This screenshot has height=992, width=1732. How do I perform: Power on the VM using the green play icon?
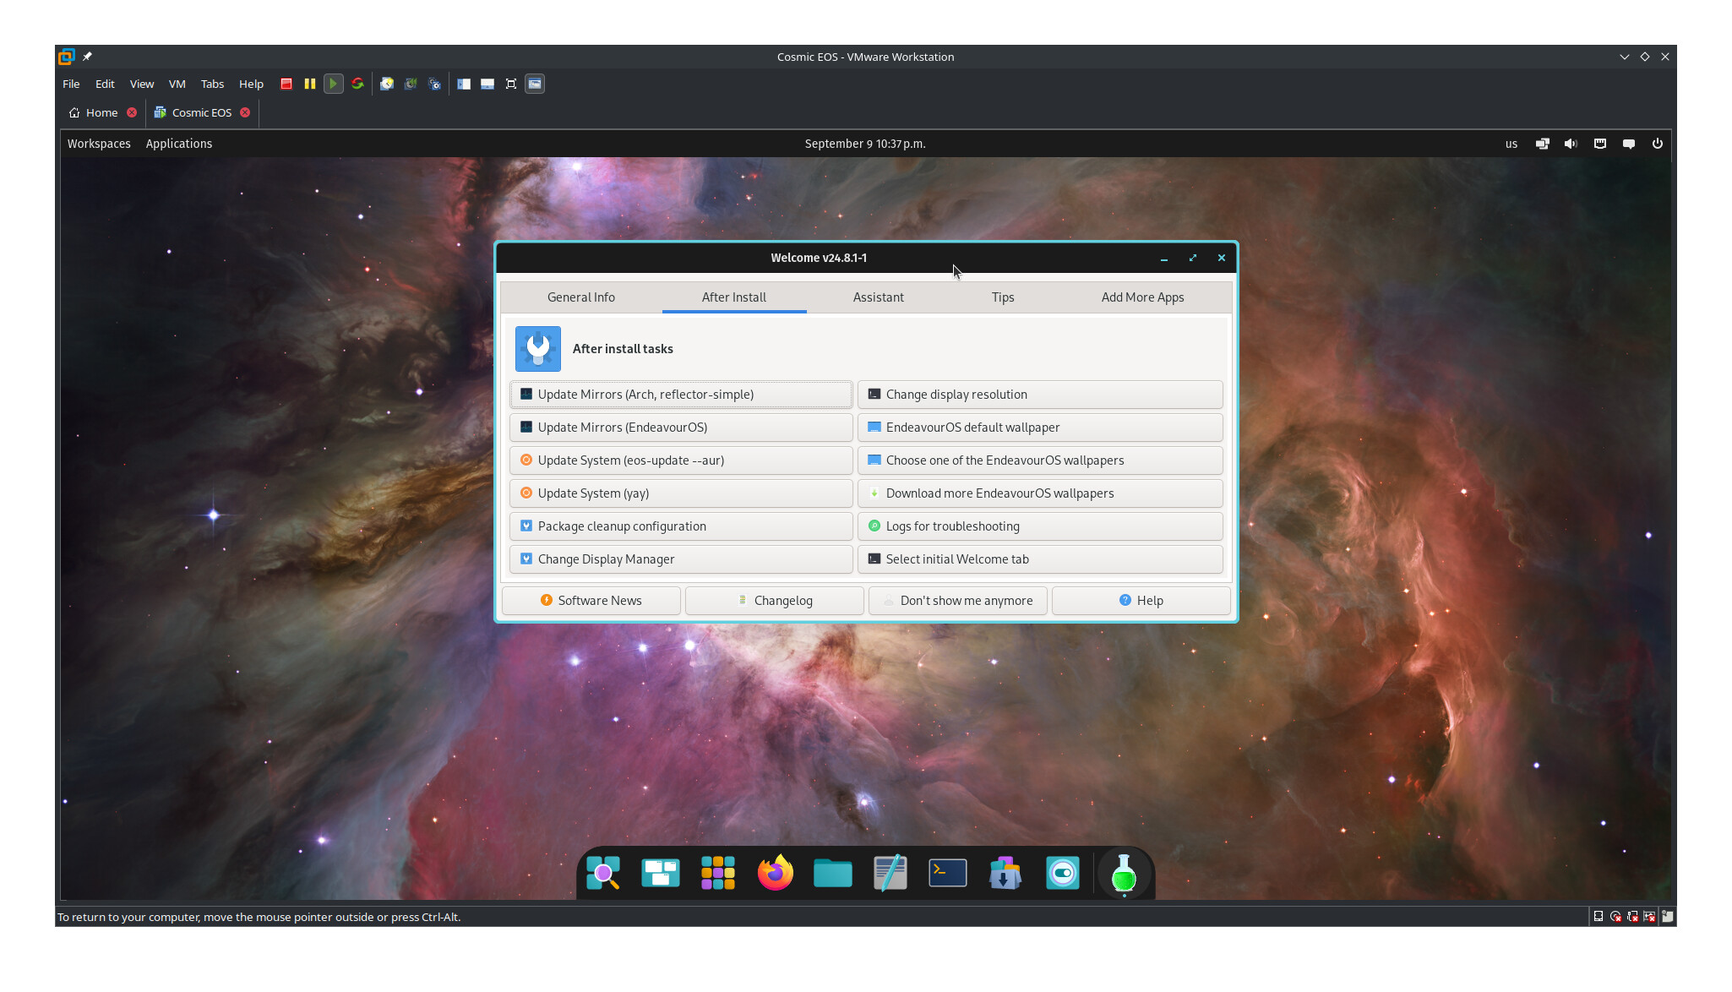[x=334, y=84]
